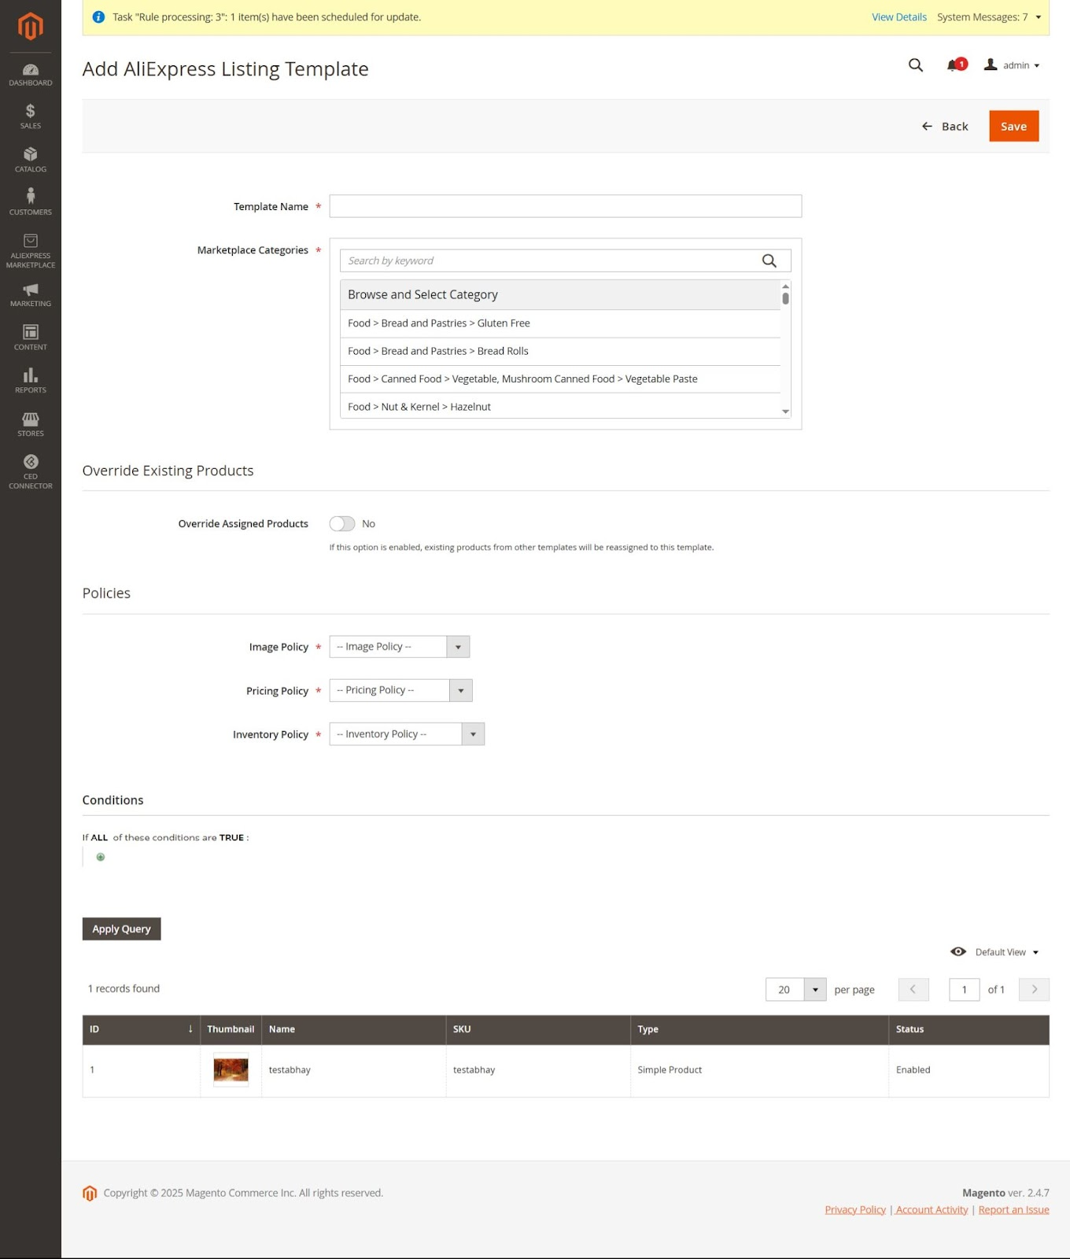Click the notifications bell icon
The height and width of the screenshot is (1259, 1070).
tap(954, 65)
